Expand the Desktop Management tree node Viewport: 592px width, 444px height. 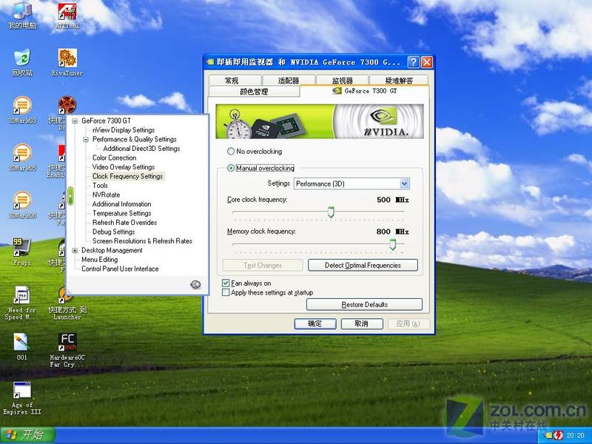75,250
